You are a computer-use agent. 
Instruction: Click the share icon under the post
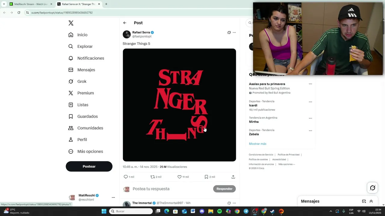[x=233, y=177]
